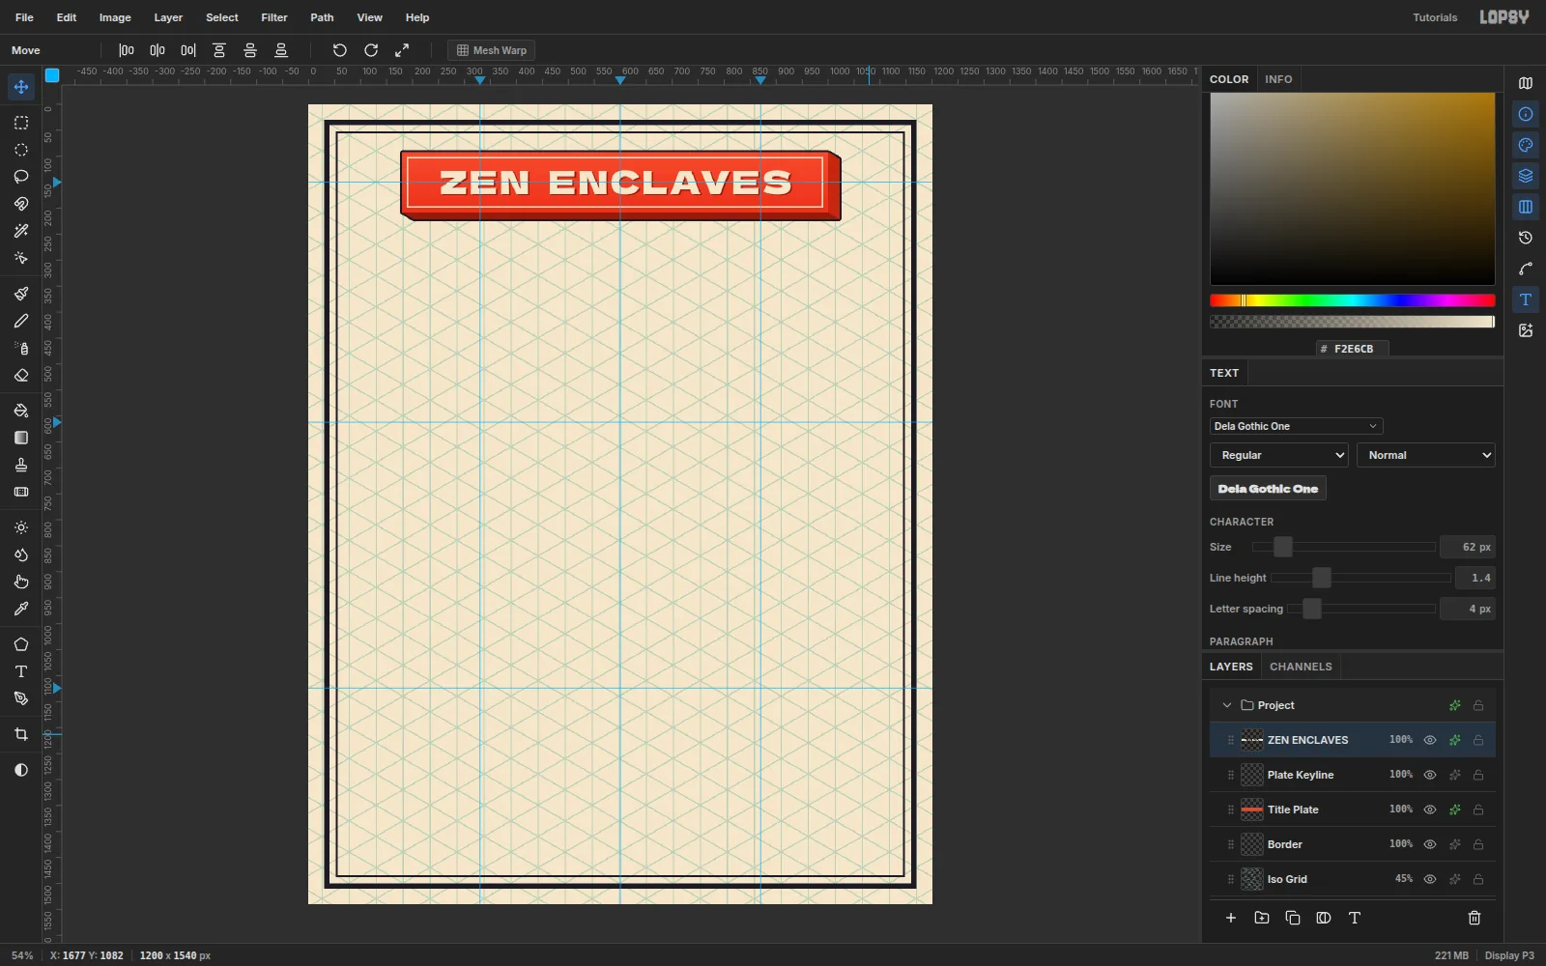
Task: Toggle the lock on the Border layer
Action: (x=1478, y=844)
